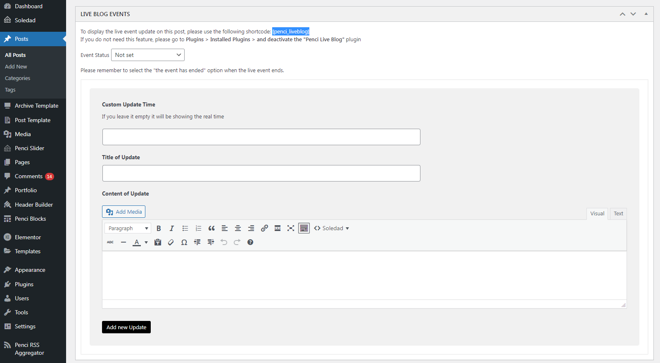Toggle paste as text
The height and width of the screenshot is (363, 660).
click(x=158, y=242)
